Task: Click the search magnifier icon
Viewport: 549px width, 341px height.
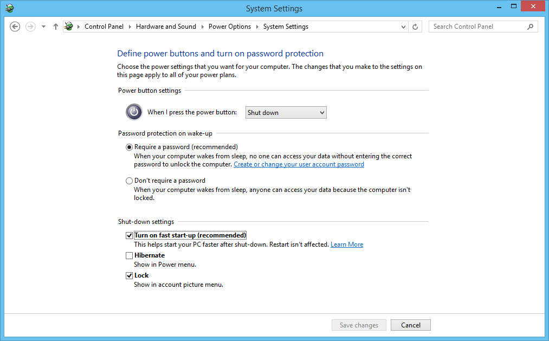Action: click(x=529, y=26)
